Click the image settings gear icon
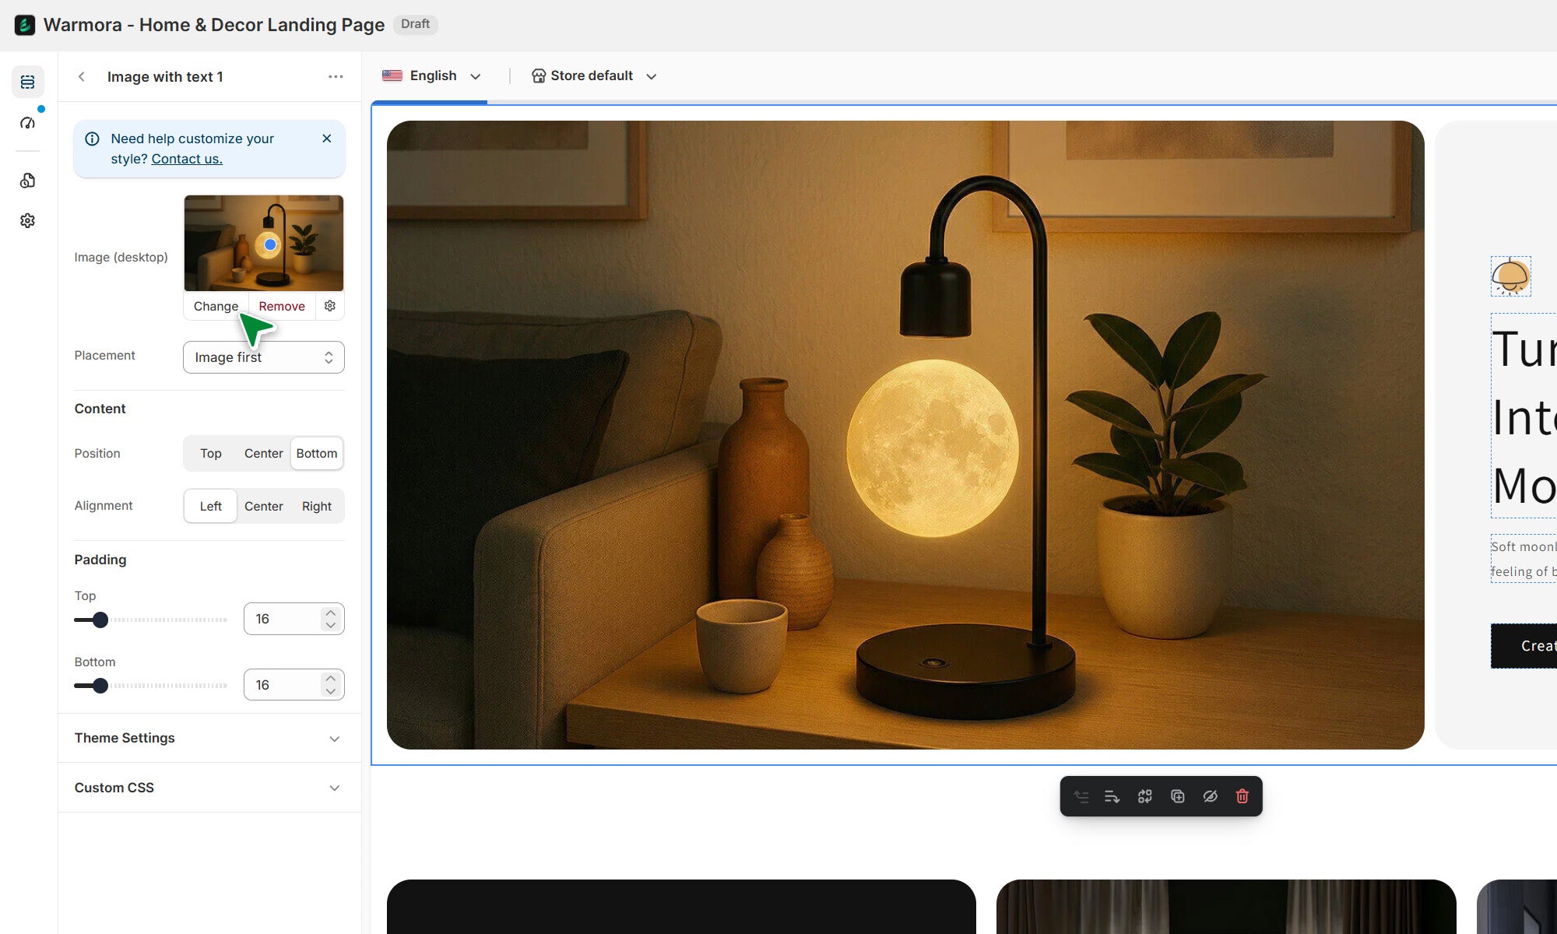Viewport: 1557px width, 934px height. click(x=330, y=306)
